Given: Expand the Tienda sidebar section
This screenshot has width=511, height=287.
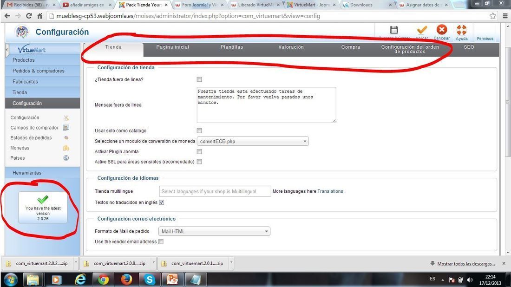Looking at the screenshot, I should point(42,92).
